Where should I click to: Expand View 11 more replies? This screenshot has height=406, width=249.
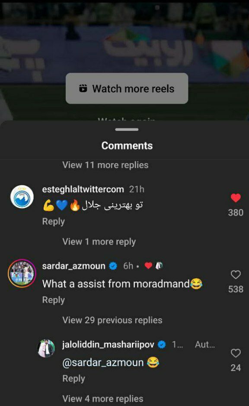click(x=105, y=165)
